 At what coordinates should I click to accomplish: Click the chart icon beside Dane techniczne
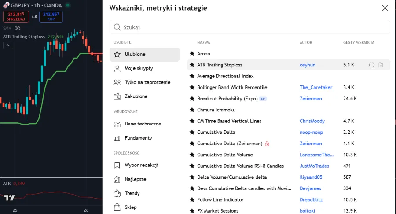pyautogui.click(x=117, y=124)
